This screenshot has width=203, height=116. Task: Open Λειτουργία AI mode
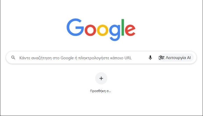(176, 58)
